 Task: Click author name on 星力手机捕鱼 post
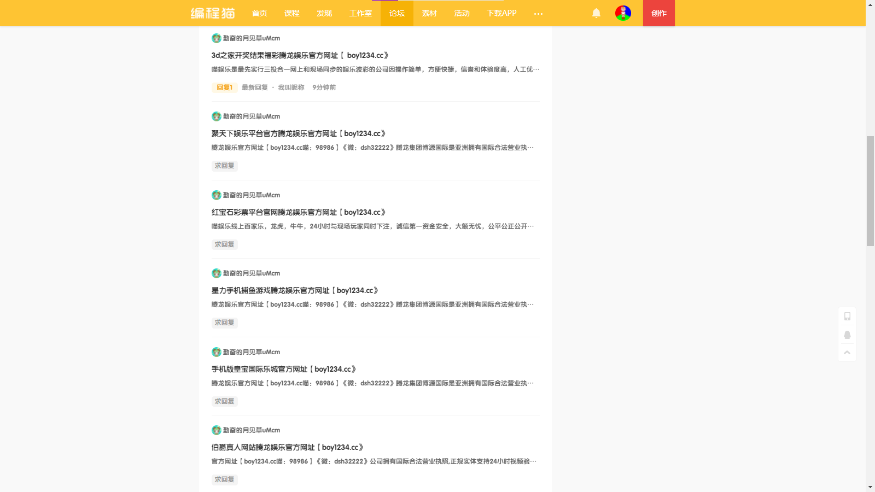click(252, 273)
